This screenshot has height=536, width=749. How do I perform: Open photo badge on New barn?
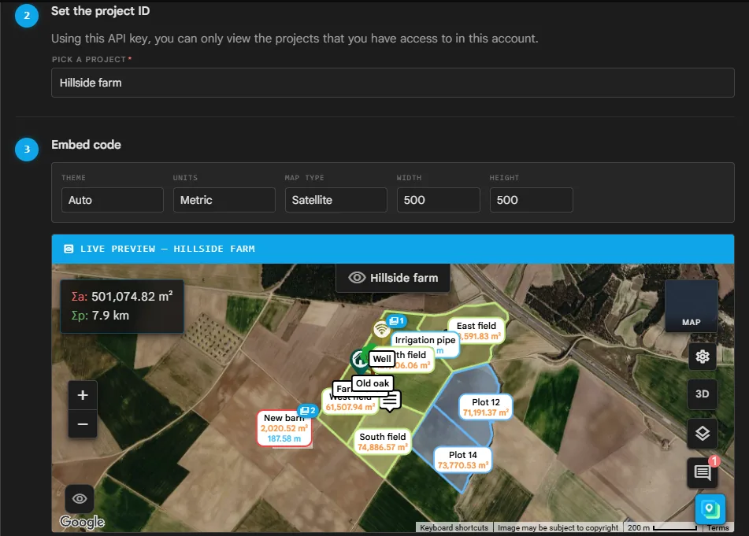coord(307,411)
